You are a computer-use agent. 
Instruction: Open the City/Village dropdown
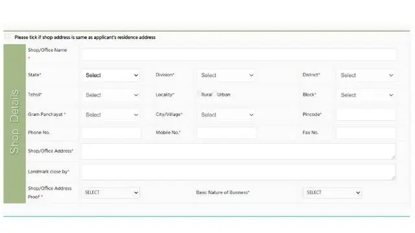(x=226, y=115)
